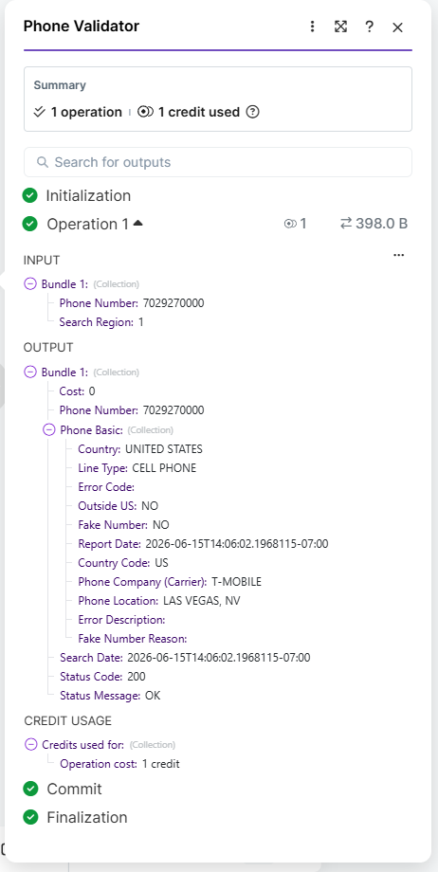Click the Phone Location LAS VEGAS, NV

[202, 601]
